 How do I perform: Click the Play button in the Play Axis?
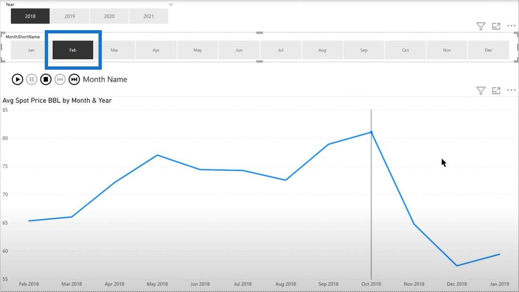coord(17,80)
